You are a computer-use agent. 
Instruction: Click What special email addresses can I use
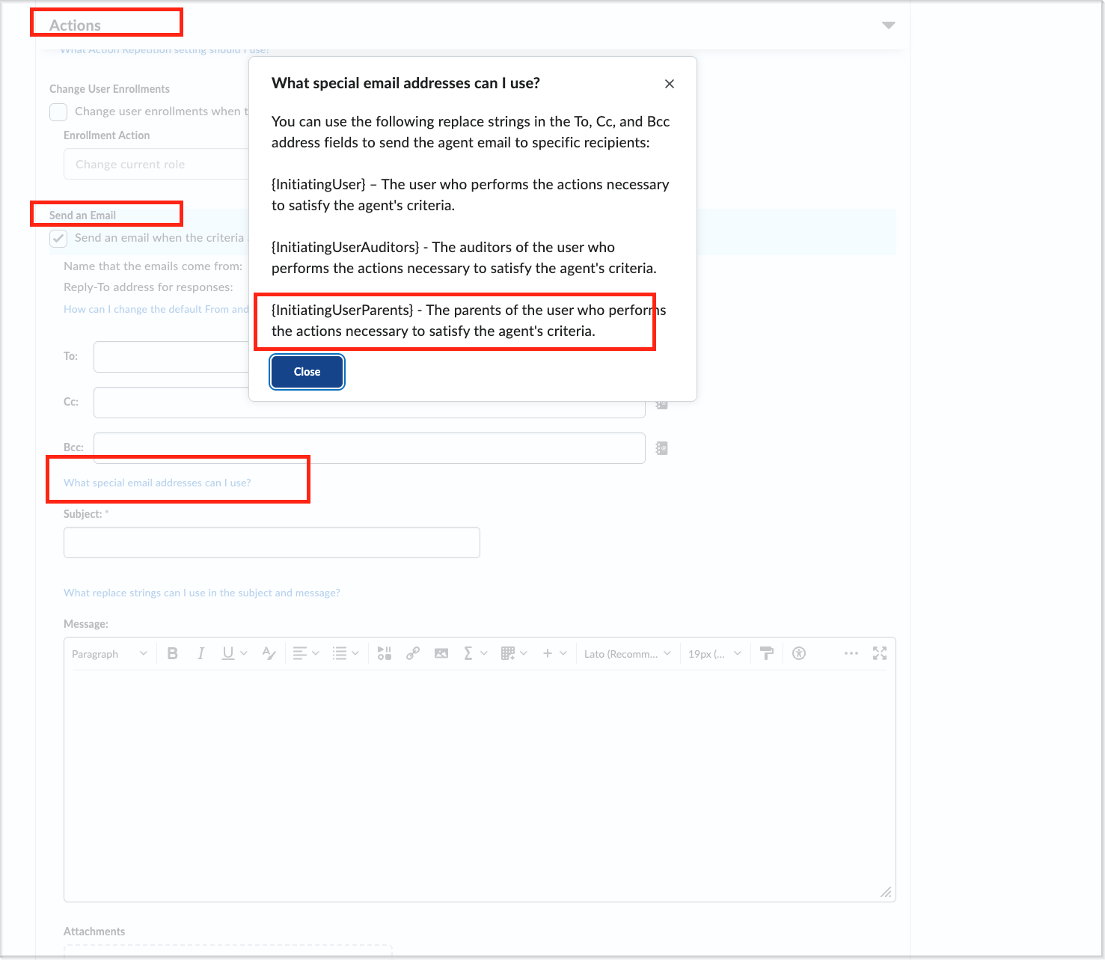click(156, 483)
